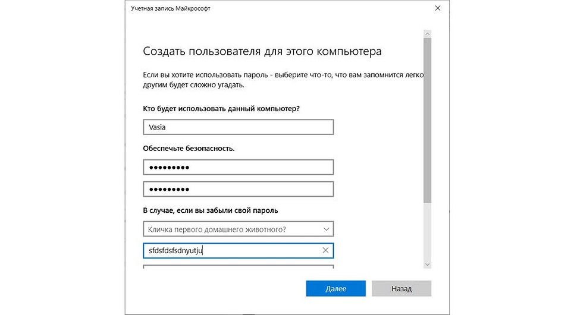Click label Кто будет использовать данный компьютер?
This screenshot has width=571, height=315.
[x=221, y=109]
